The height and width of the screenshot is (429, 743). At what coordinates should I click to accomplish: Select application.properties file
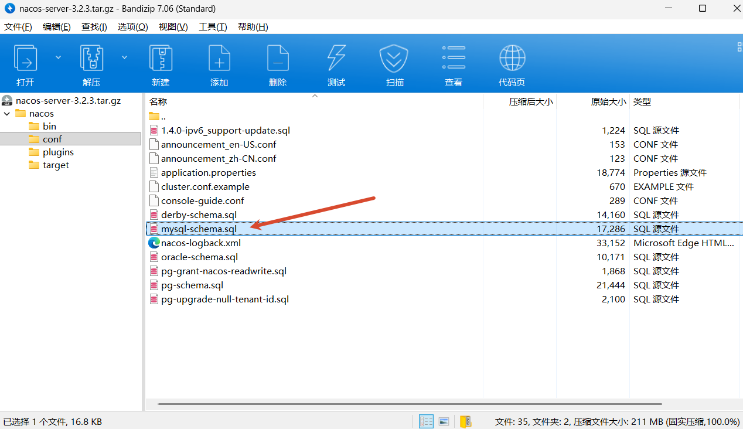point(208,172)
